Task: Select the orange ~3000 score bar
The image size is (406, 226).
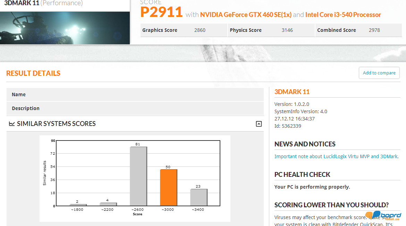Action: [x=169, y=187]
